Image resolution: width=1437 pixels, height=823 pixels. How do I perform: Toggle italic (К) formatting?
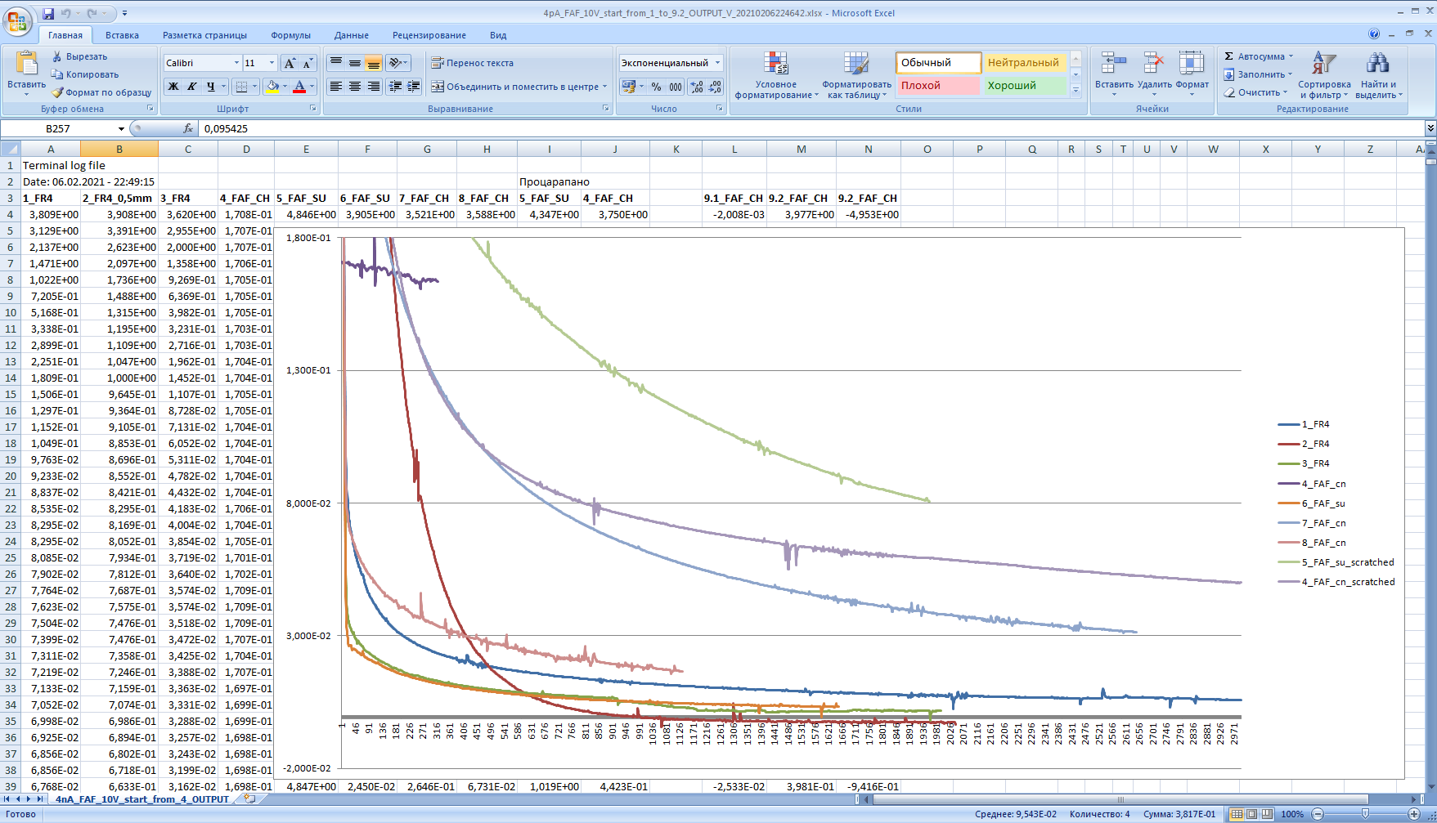(191, 86)
